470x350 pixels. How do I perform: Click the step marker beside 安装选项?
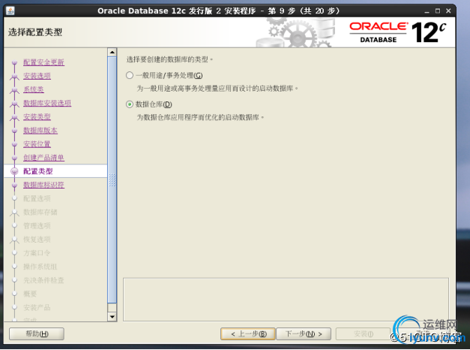tap(14, 77)
